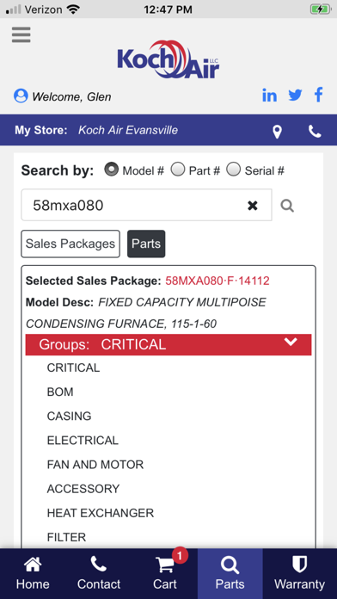This screenshot has width=337, height=599.
Task: Select the Part # radio button
Action: point(177,170)
